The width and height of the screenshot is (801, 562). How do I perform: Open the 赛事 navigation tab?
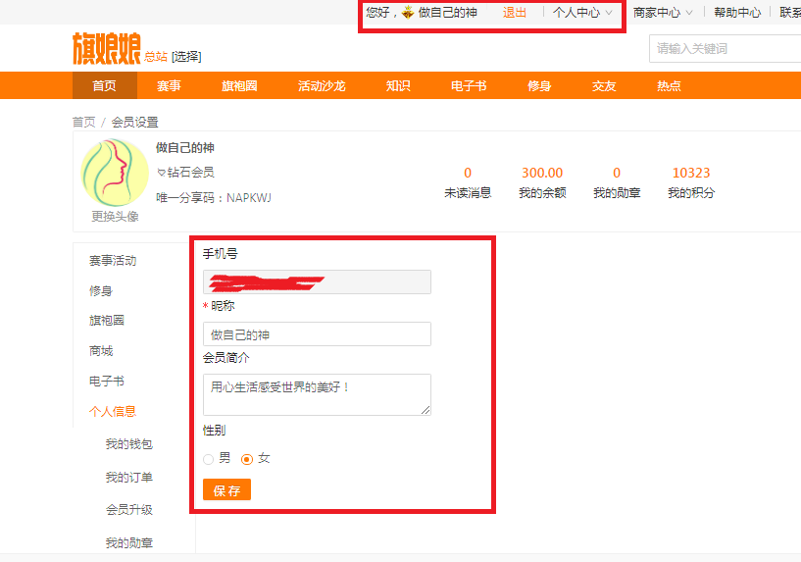click(169, 85)
